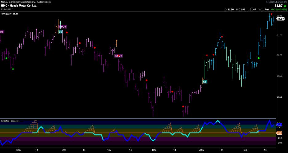This screenshot has width=288, height=153.
Task: Click the green up arrow beside the header price
Action: tap(285, 6)
